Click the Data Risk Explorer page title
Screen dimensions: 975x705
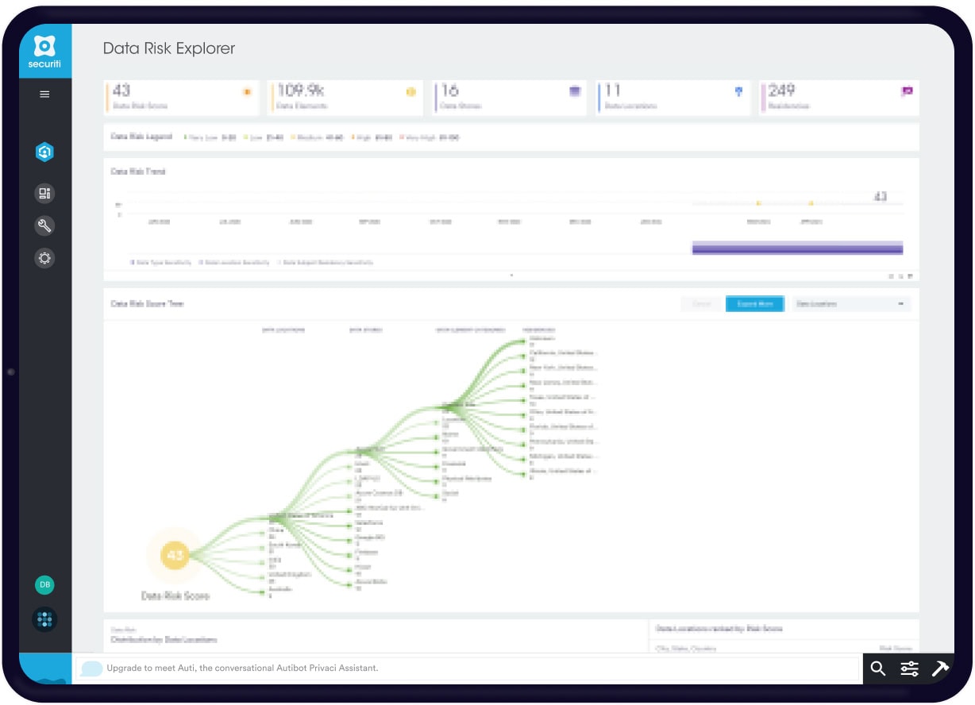click(x=169, y=48)
